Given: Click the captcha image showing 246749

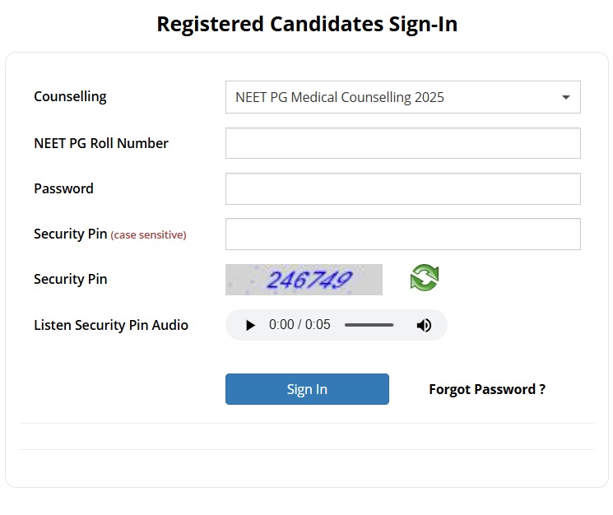Looking at the screenshot, I should pos(304,280).
